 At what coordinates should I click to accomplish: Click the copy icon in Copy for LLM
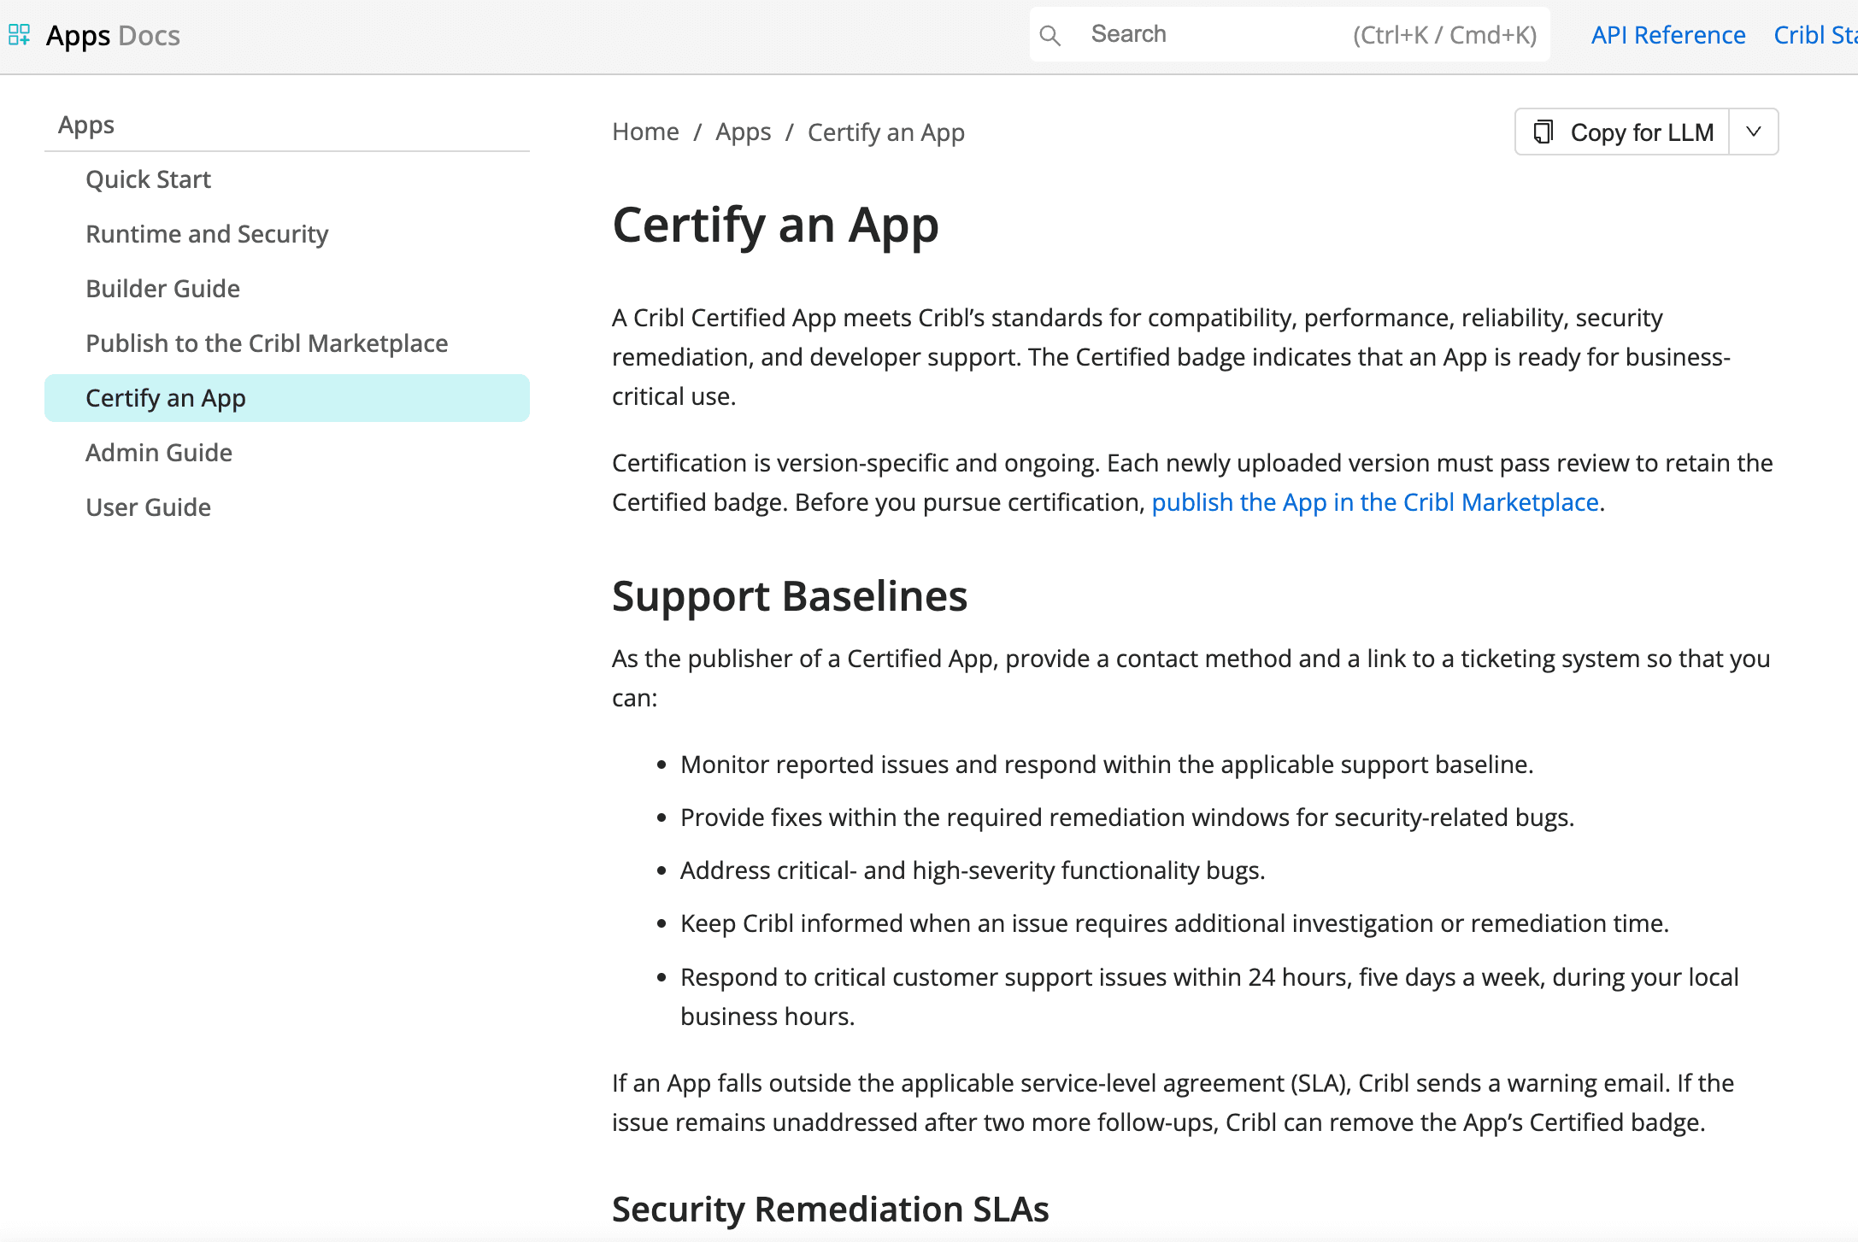click(1543, 132)
